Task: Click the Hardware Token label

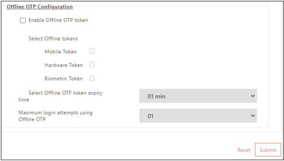Action: [64, 65]
